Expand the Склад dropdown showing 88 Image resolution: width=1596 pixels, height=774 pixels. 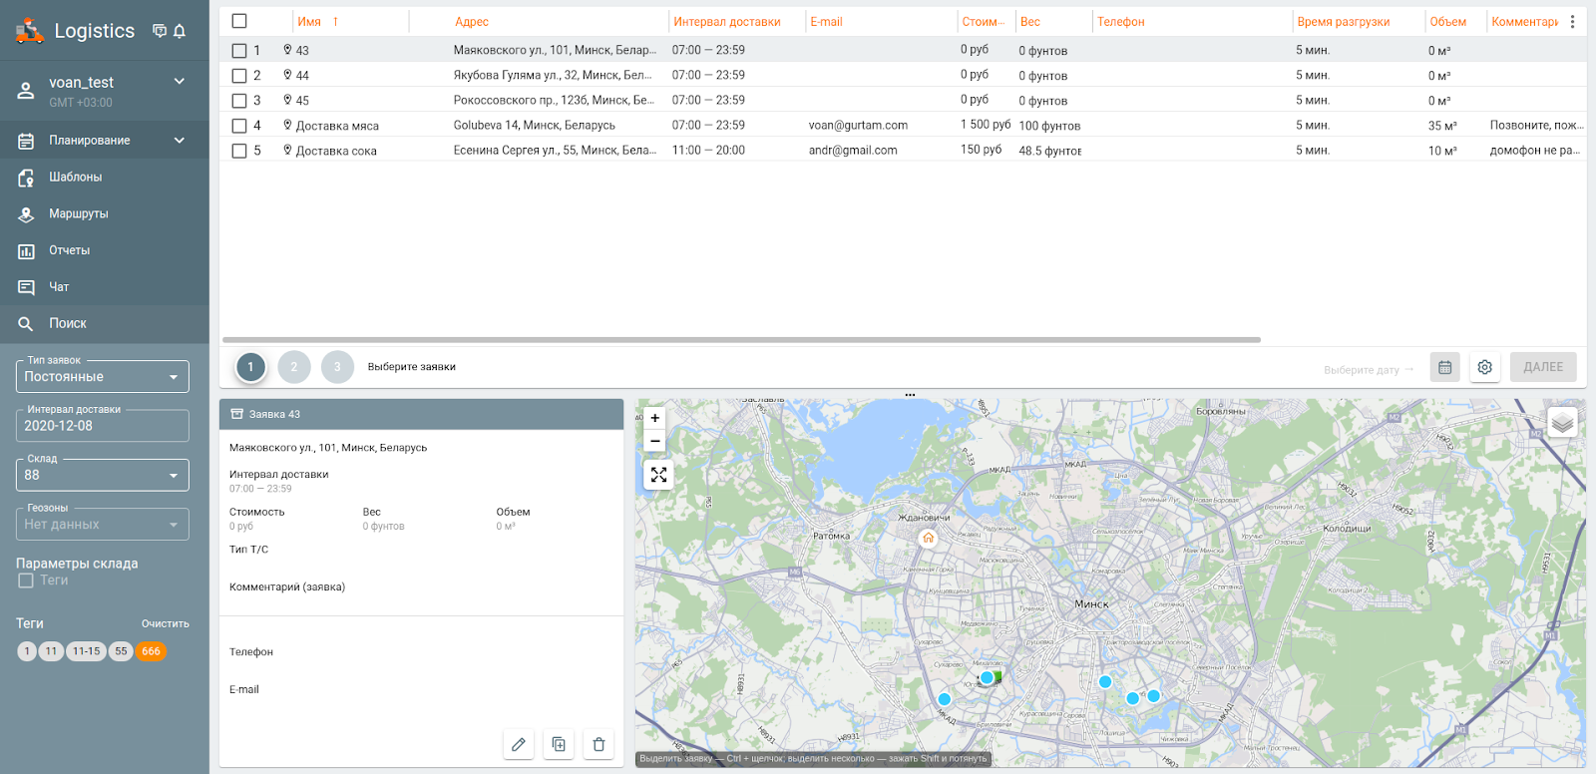(x=102, y=476)
